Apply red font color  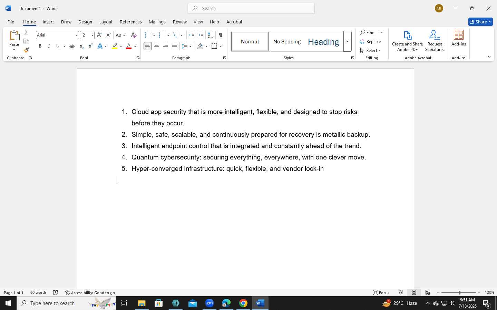pyautogui.click(x=129, y=46)
